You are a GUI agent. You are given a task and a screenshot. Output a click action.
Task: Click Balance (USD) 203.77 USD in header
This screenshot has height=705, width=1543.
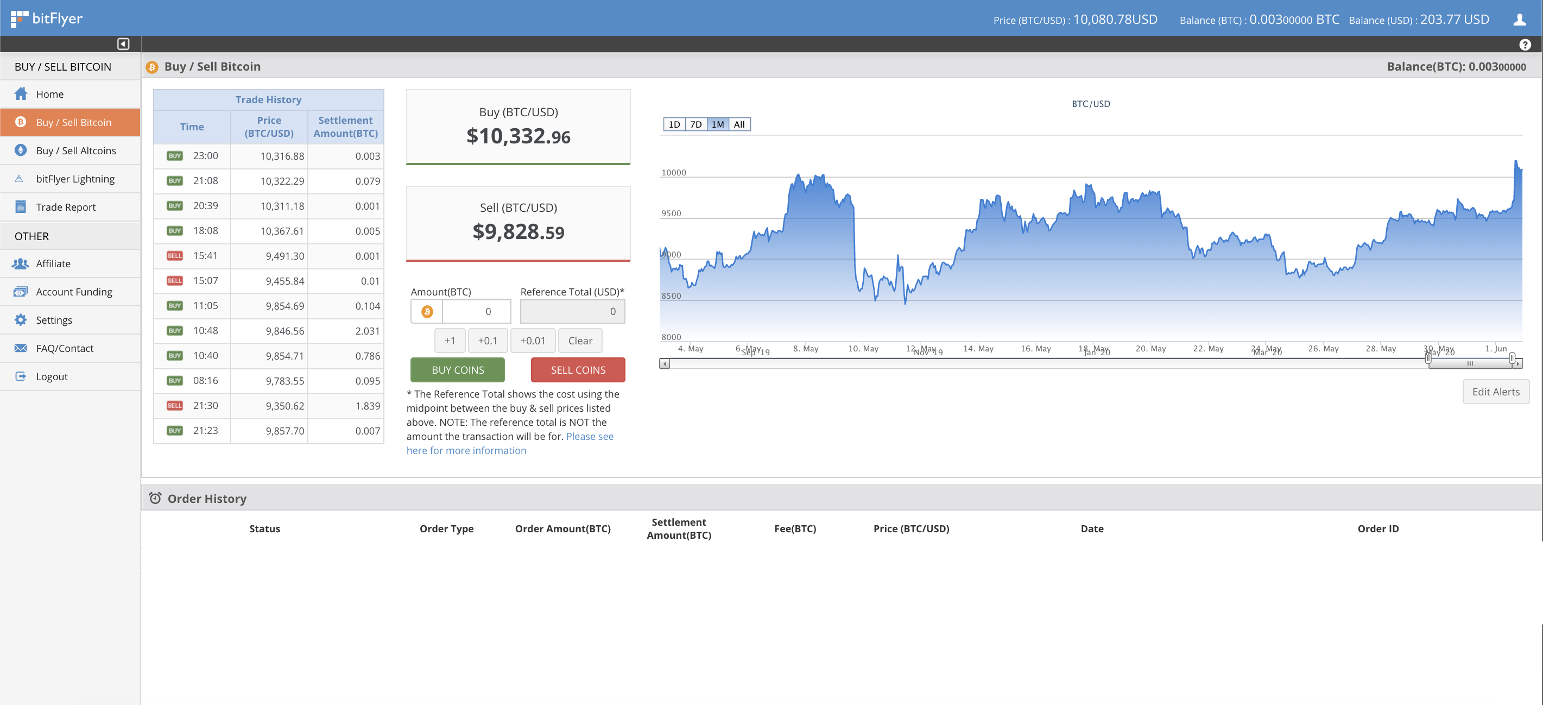click(1419, 20)
